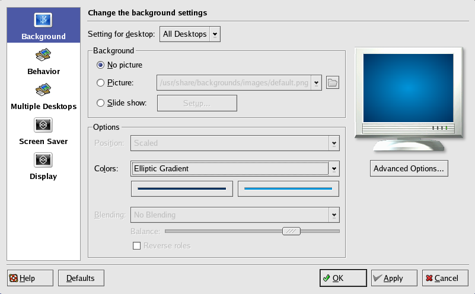The image size is (475, 294).
Task: Select the No picture radio button
Action: pyautogui.click(x=101, y=65)
